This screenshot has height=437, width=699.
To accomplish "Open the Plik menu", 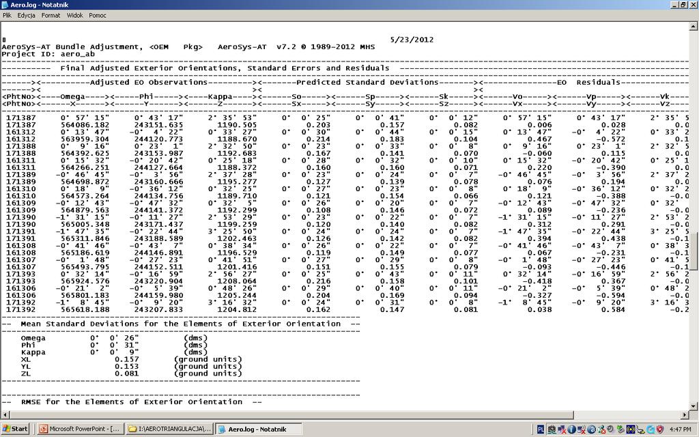I will pos(7,15).
